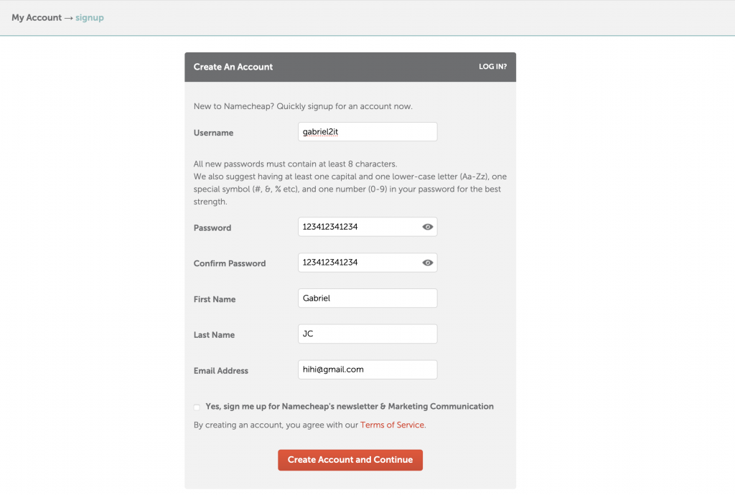
Task: Click the Last Name field
Action: tap(367, 334)
